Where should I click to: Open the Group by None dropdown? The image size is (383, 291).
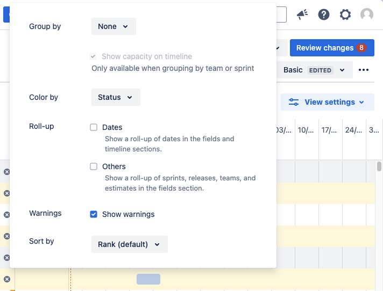pos(114,26)
